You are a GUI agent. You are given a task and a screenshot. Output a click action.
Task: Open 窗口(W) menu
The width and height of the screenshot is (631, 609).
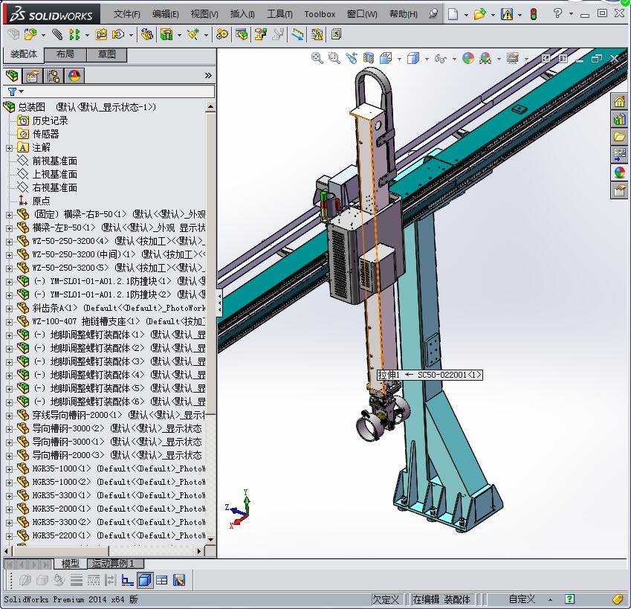pyautogui.click(x=362, y=14)
